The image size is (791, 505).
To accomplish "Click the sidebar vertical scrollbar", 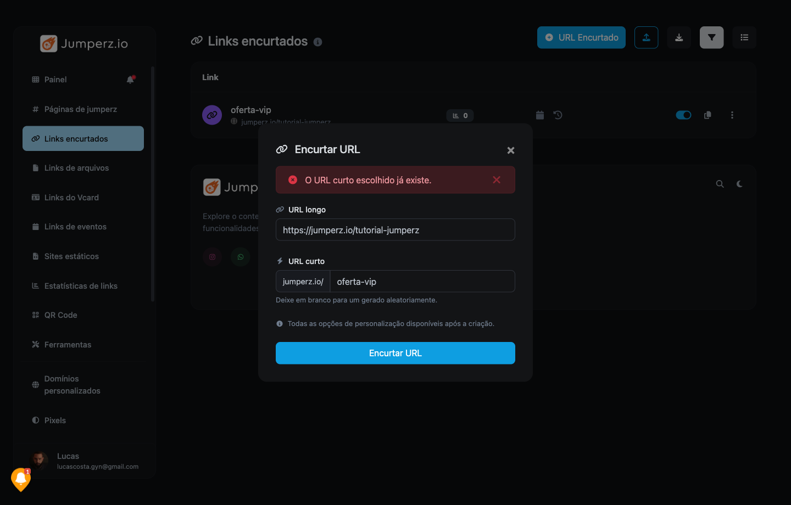I will (153, 184).
